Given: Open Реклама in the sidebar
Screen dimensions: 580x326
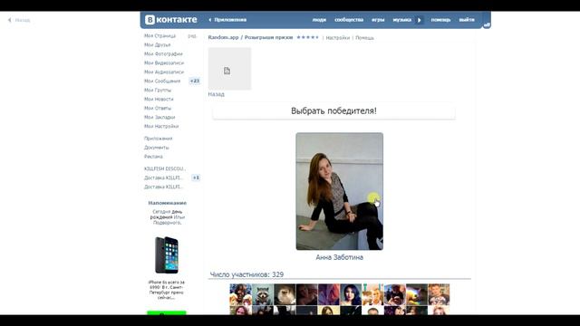Looking at the screenshot, I should (153, 157).
